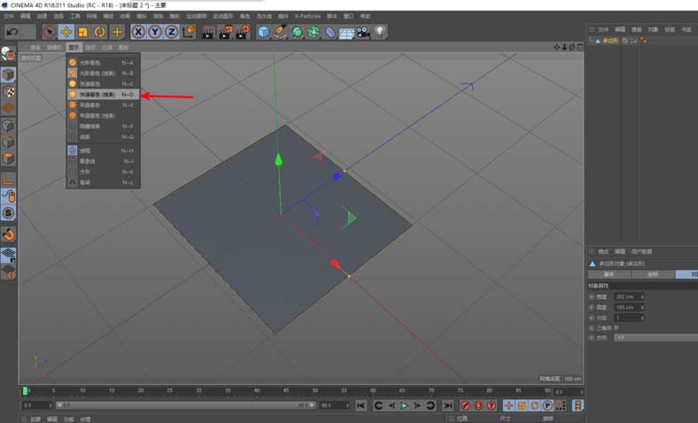The height and width of the screenshot is (423, 698).
Task: Select the Rotate tool in toolbar
Action: pos(99,32)
